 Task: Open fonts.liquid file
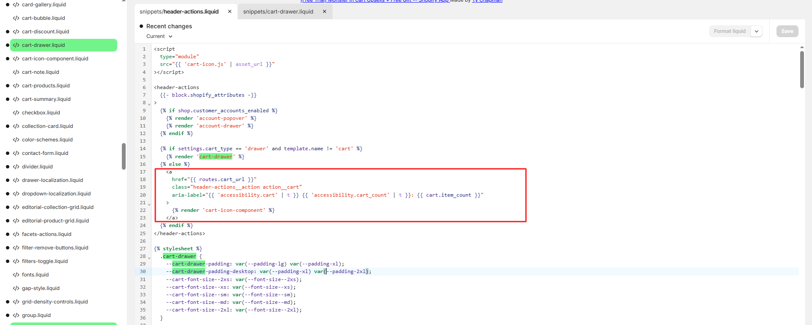(x=35, y=275)
